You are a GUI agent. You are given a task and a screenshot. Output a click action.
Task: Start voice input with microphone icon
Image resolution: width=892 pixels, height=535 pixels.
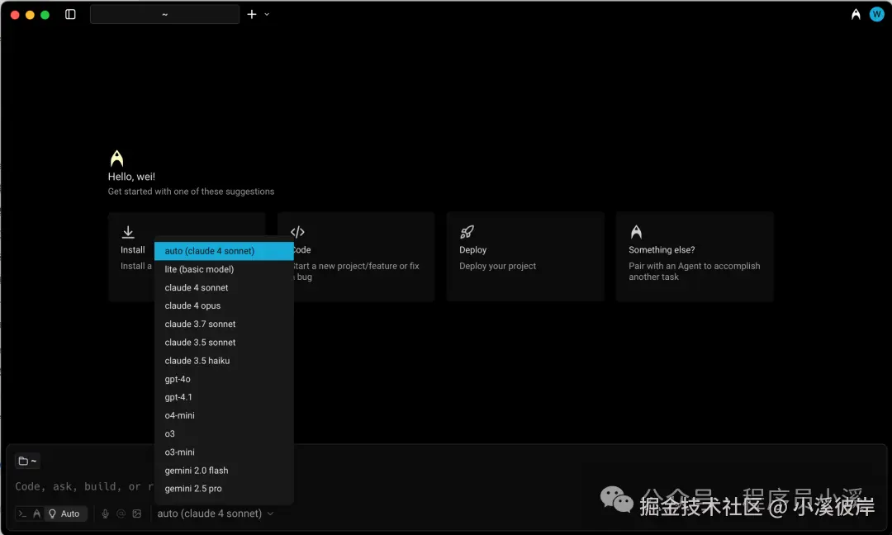(x=105, y=514)
